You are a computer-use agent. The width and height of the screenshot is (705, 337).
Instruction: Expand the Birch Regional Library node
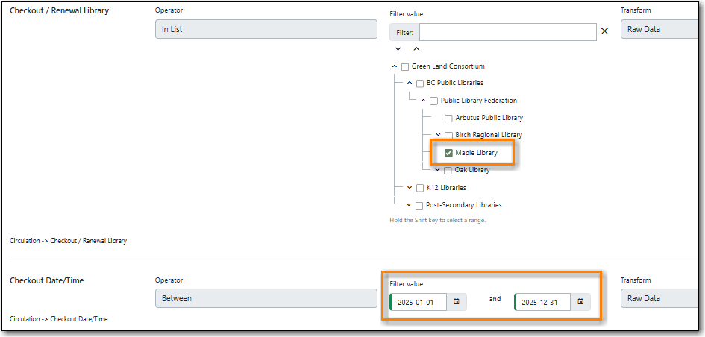[x=438, y=134]
